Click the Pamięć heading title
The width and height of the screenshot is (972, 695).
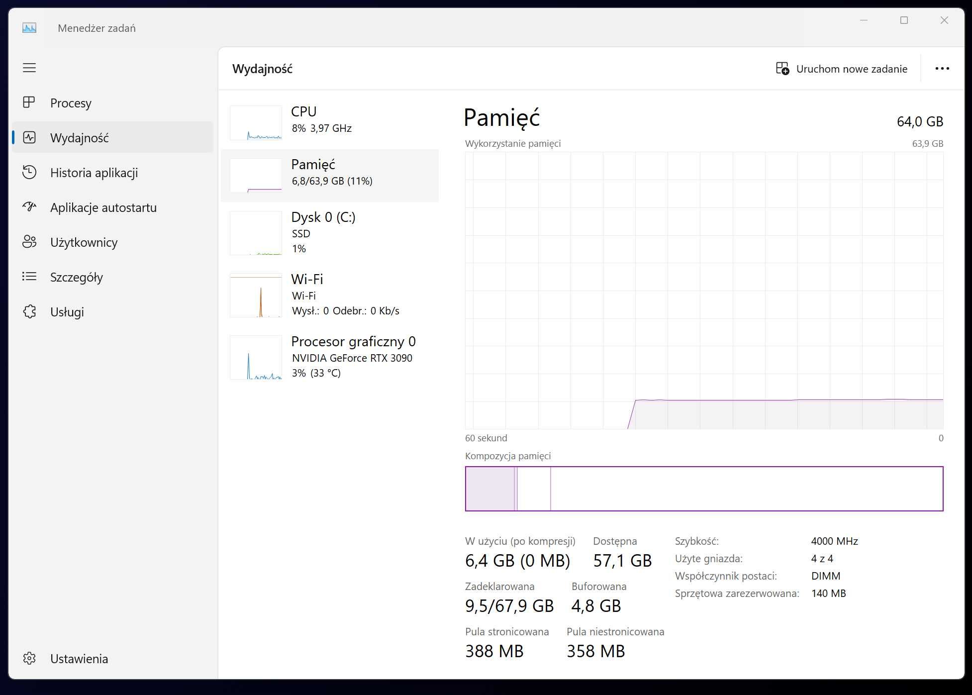pyautogui.click(x=501, y=118)
